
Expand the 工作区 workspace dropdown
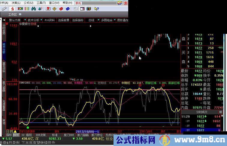20,14
